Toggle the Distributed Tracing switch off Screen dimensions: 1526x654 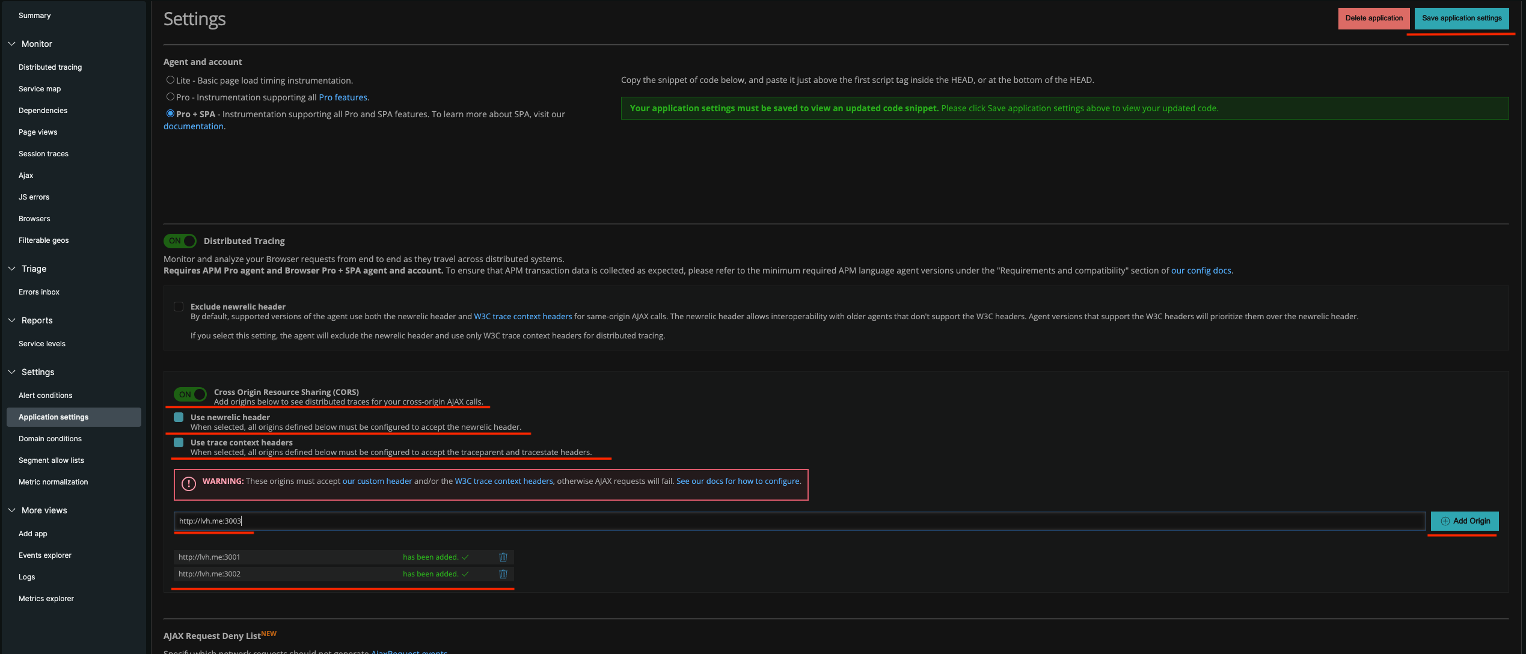point(180,241)
